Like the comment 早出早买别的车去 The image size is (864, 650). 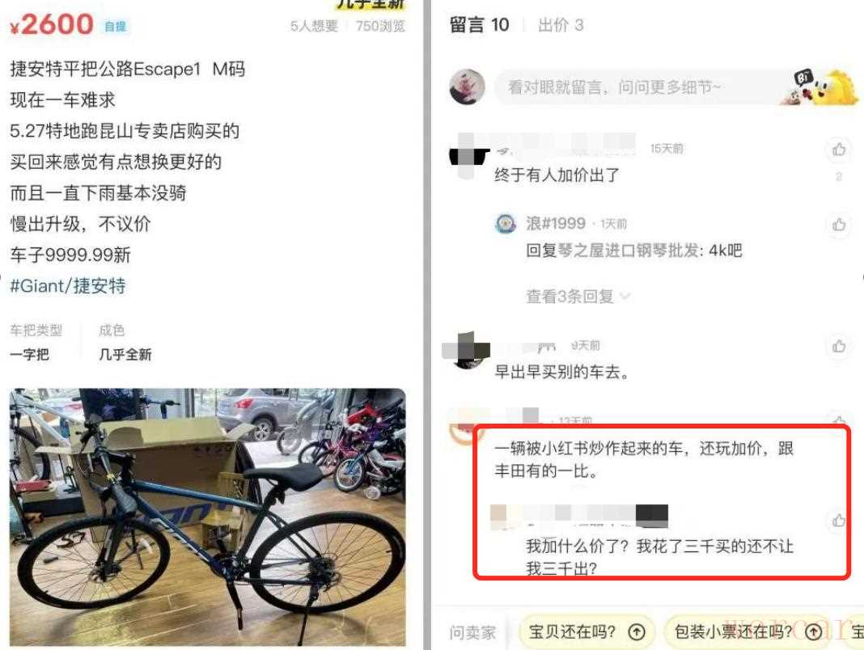(839, 346)
